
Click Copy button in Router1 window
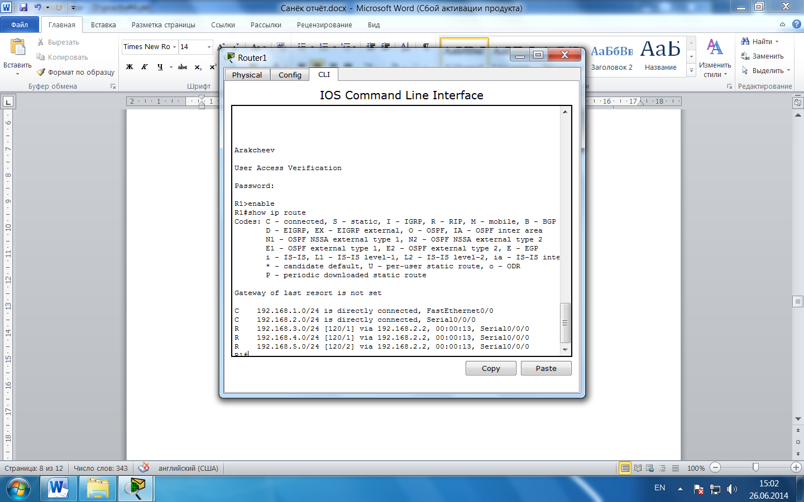(x=491, y=368)
